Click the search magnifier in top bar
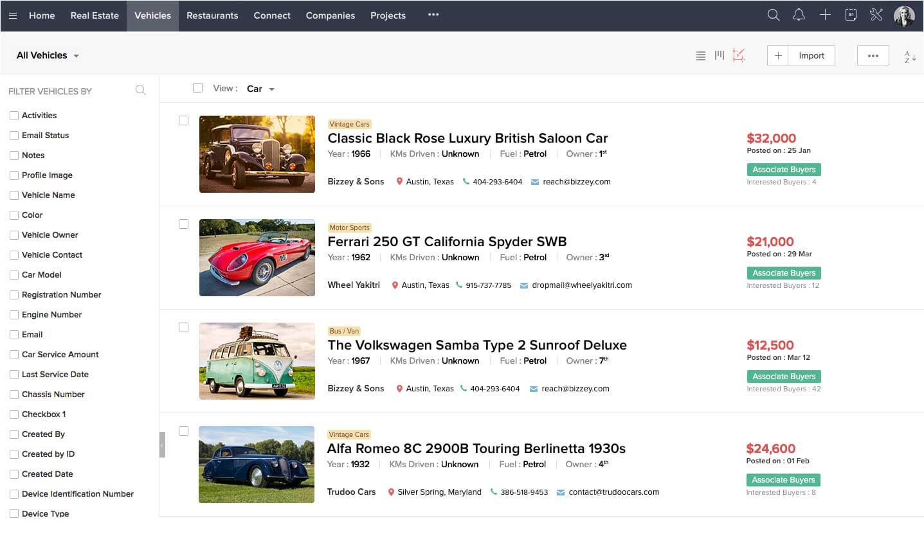The width and height of the screenshot is (924, 534). [x=774, y=15]
